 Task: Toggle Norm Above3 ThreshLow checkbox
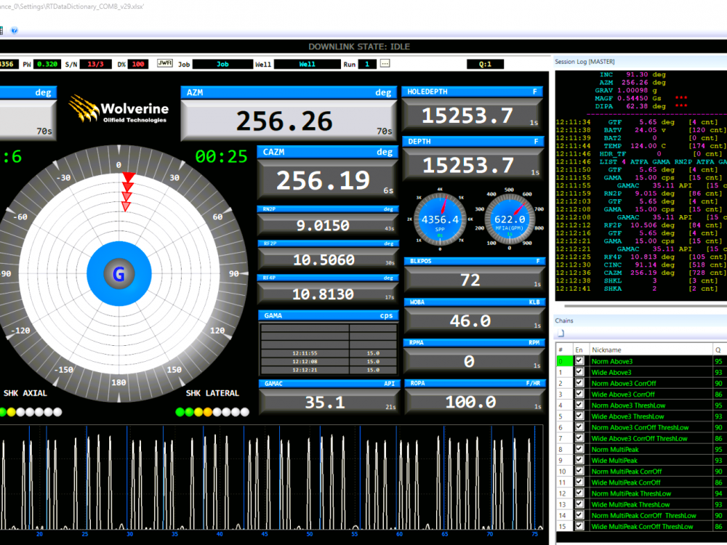[x=579, y=405]
